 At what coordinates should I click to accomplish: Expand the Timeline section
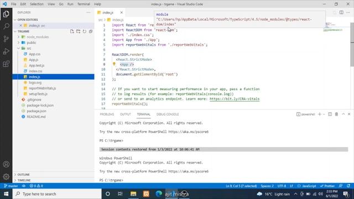coord(24,180)
